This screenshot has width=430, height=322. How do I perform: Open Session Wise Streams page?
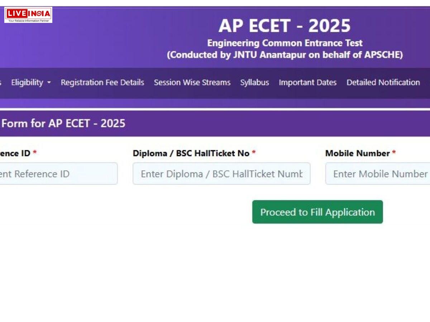pyautogui.click(x=192, y=82)
